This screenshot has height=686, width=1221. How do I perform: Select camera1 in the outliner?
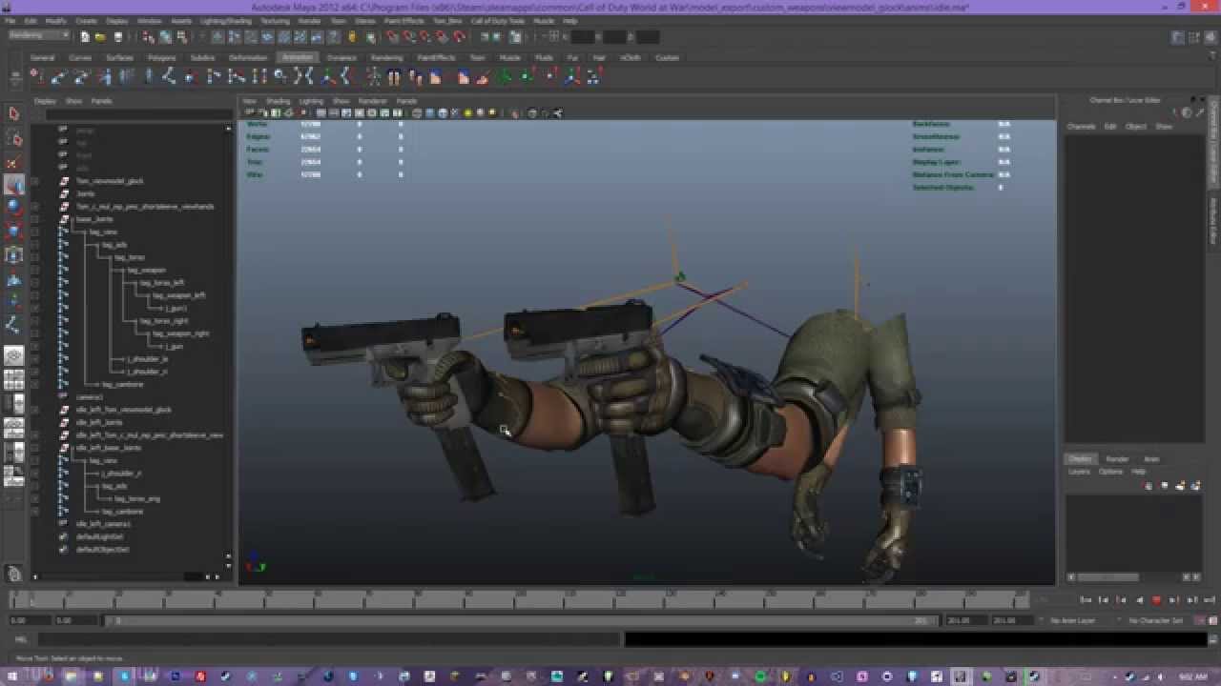[89, 397]
